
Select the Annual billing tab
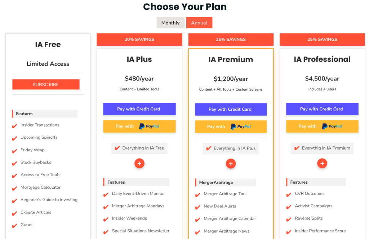[199, 22]
